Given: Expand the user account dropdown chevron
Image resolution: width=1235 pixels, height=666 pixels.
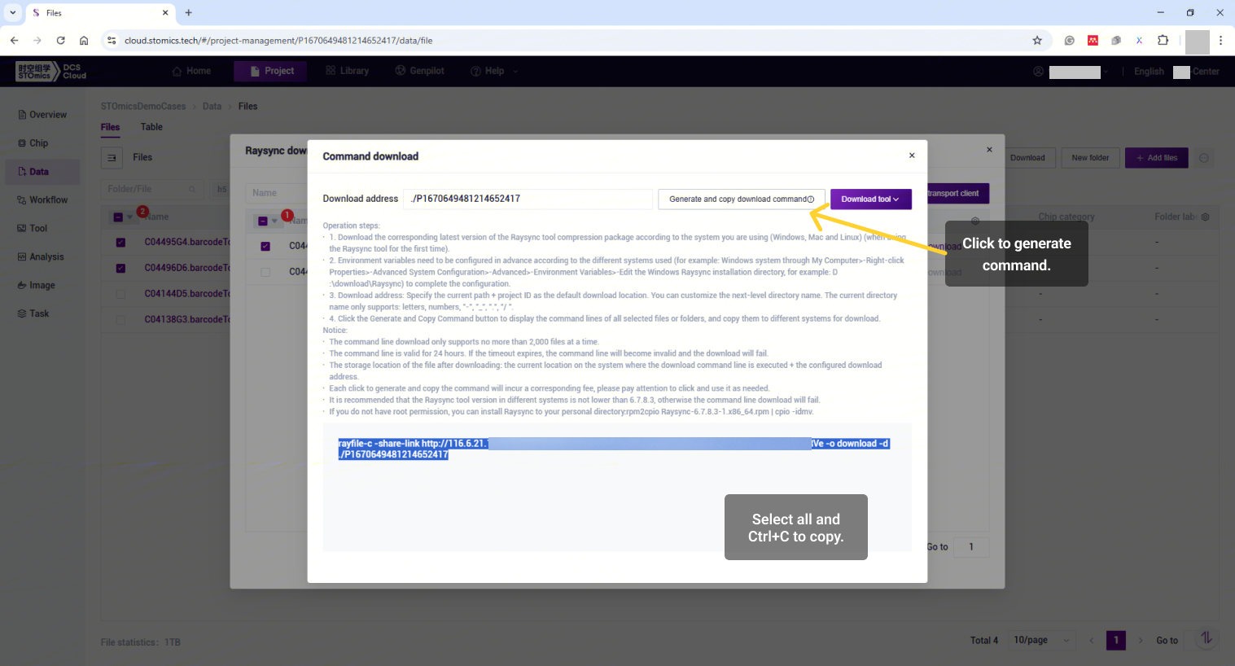Looking at the screenshot, I should (x=1106, y=72).
